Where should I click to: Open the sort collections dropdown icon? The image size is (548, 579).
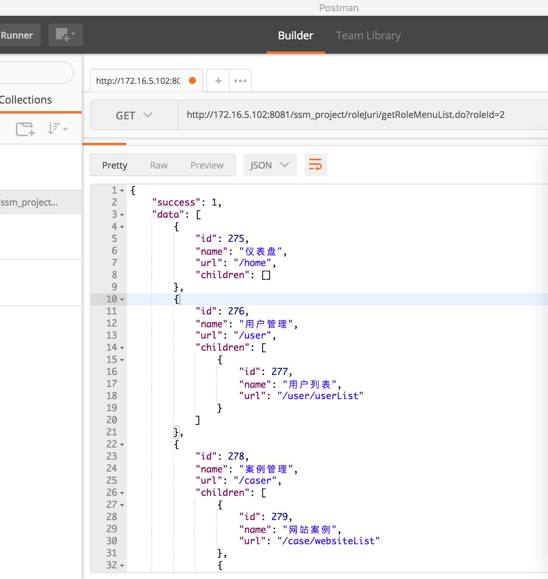click(x=57, y=129)
